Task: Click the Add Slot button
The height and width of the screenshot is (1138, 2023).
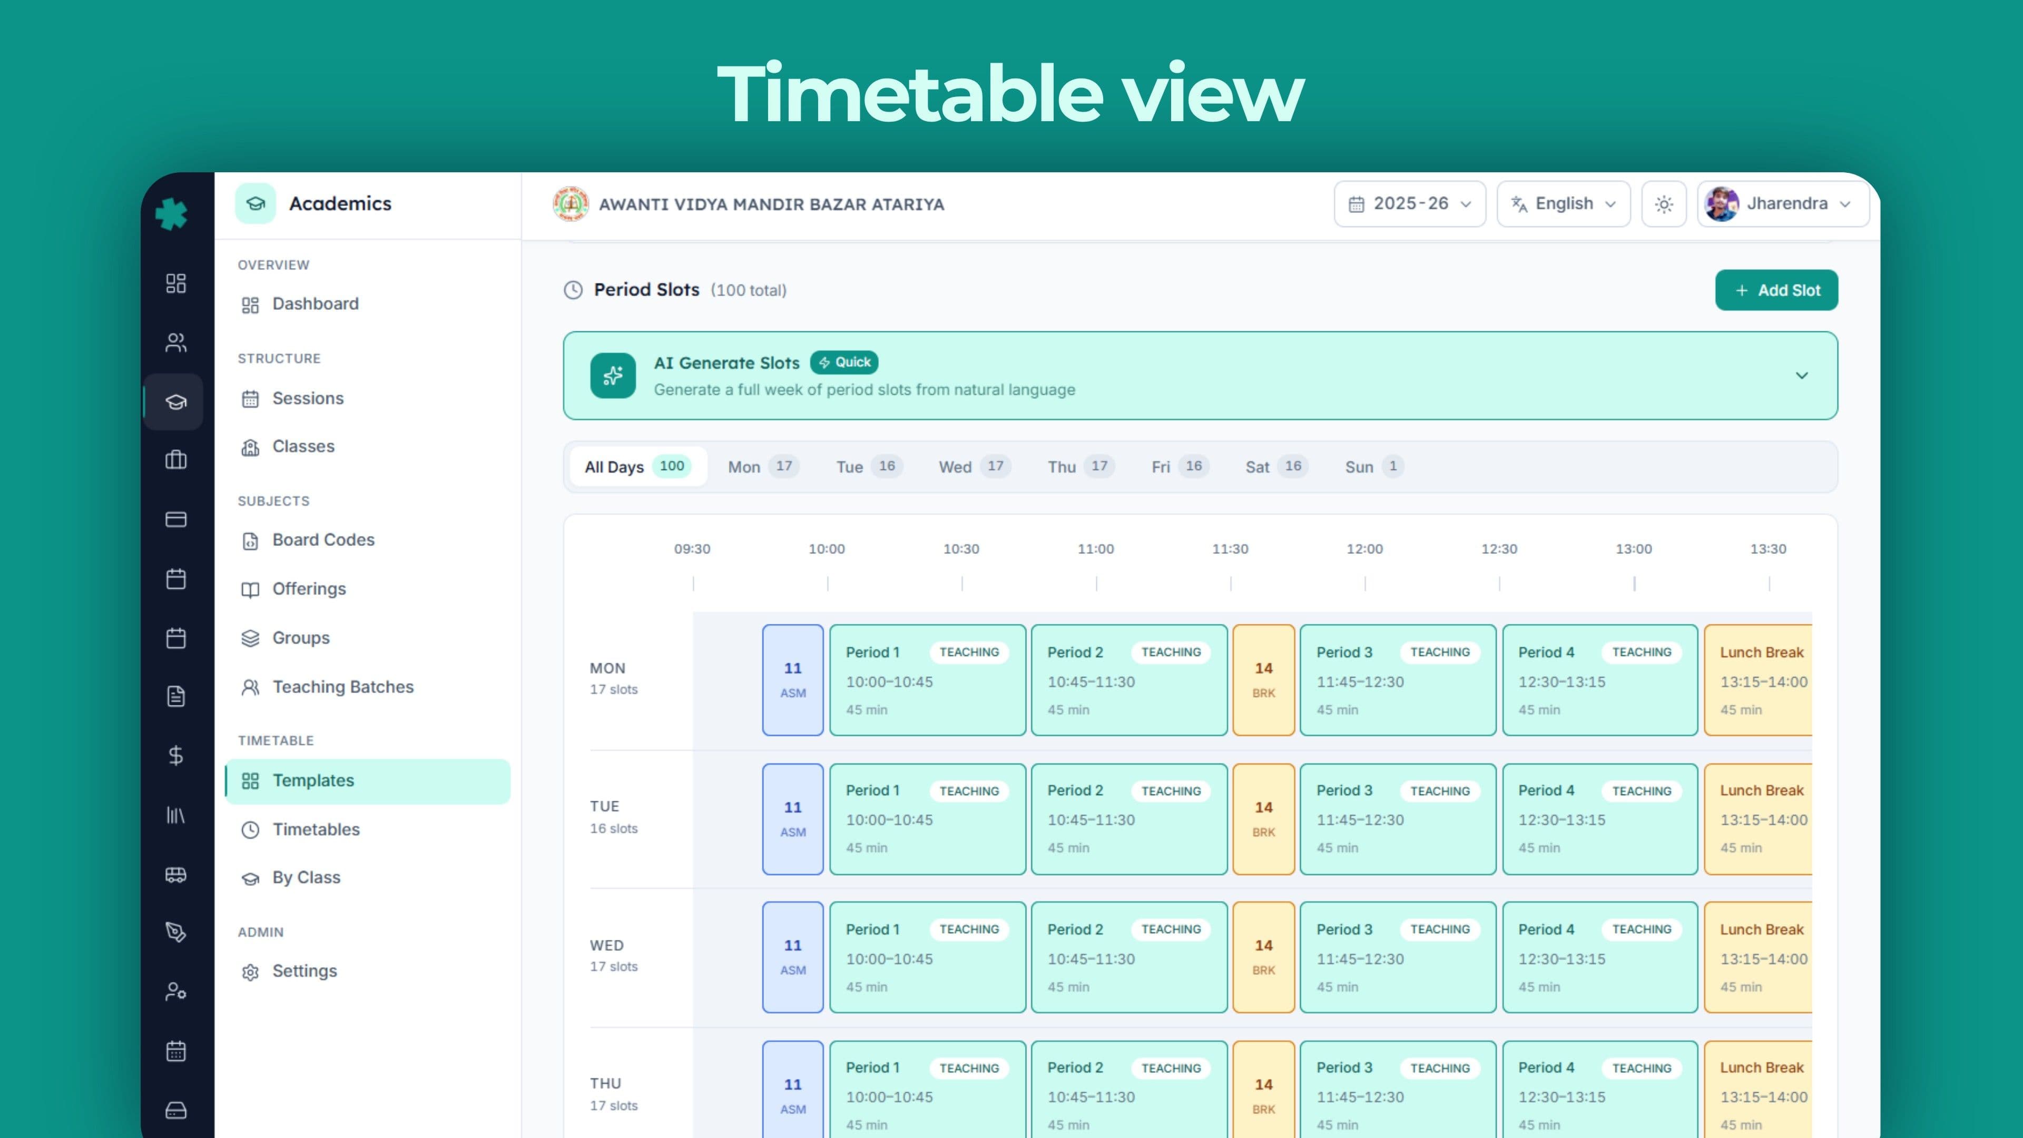Action: click(1776, 290)
